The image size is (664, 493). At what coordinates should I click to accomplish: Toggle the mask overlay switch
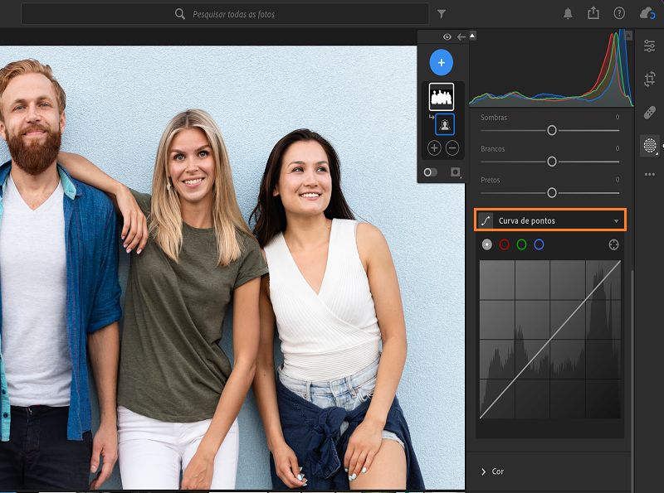430,172
